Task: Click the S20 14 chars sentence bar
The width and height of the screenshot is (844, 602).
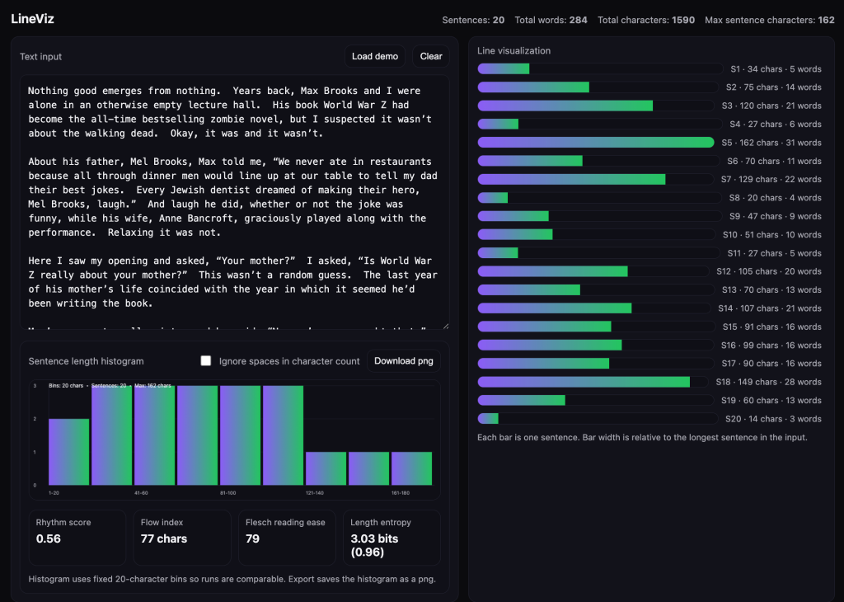Action: (488, 419)
